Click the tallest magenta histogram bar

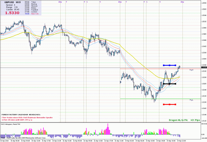click(108, 129)
